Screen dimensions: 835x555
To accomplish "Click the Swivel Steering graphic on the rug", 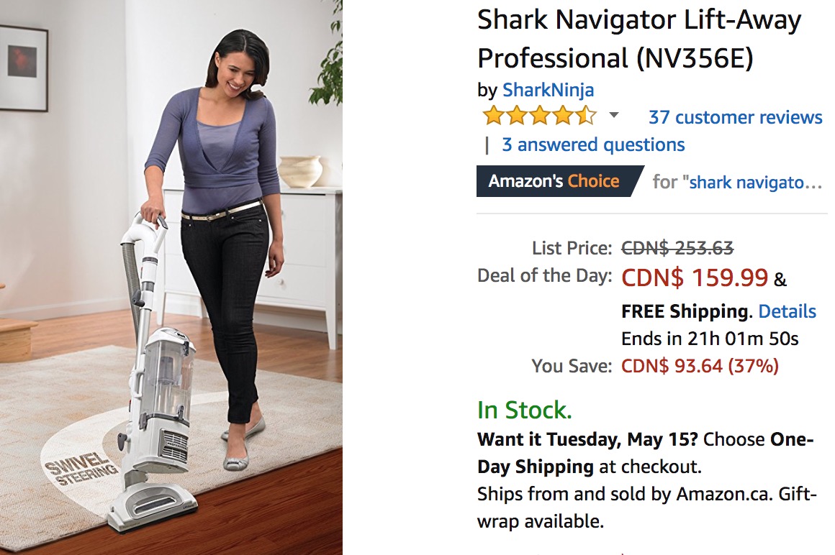I will pos(81,469).
